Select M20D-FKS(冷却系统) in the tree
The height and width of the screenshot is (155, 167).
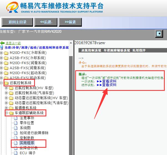(x=28, y=53)
